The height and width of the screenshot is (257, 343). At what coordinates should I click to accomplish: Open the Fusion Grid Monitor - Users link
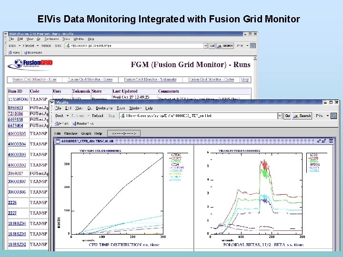tap(90, 79)
